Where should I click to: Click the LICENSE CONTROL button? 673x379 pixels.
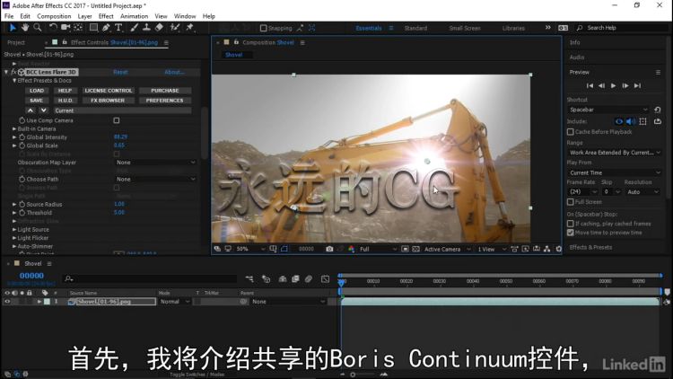click(109, 91)
